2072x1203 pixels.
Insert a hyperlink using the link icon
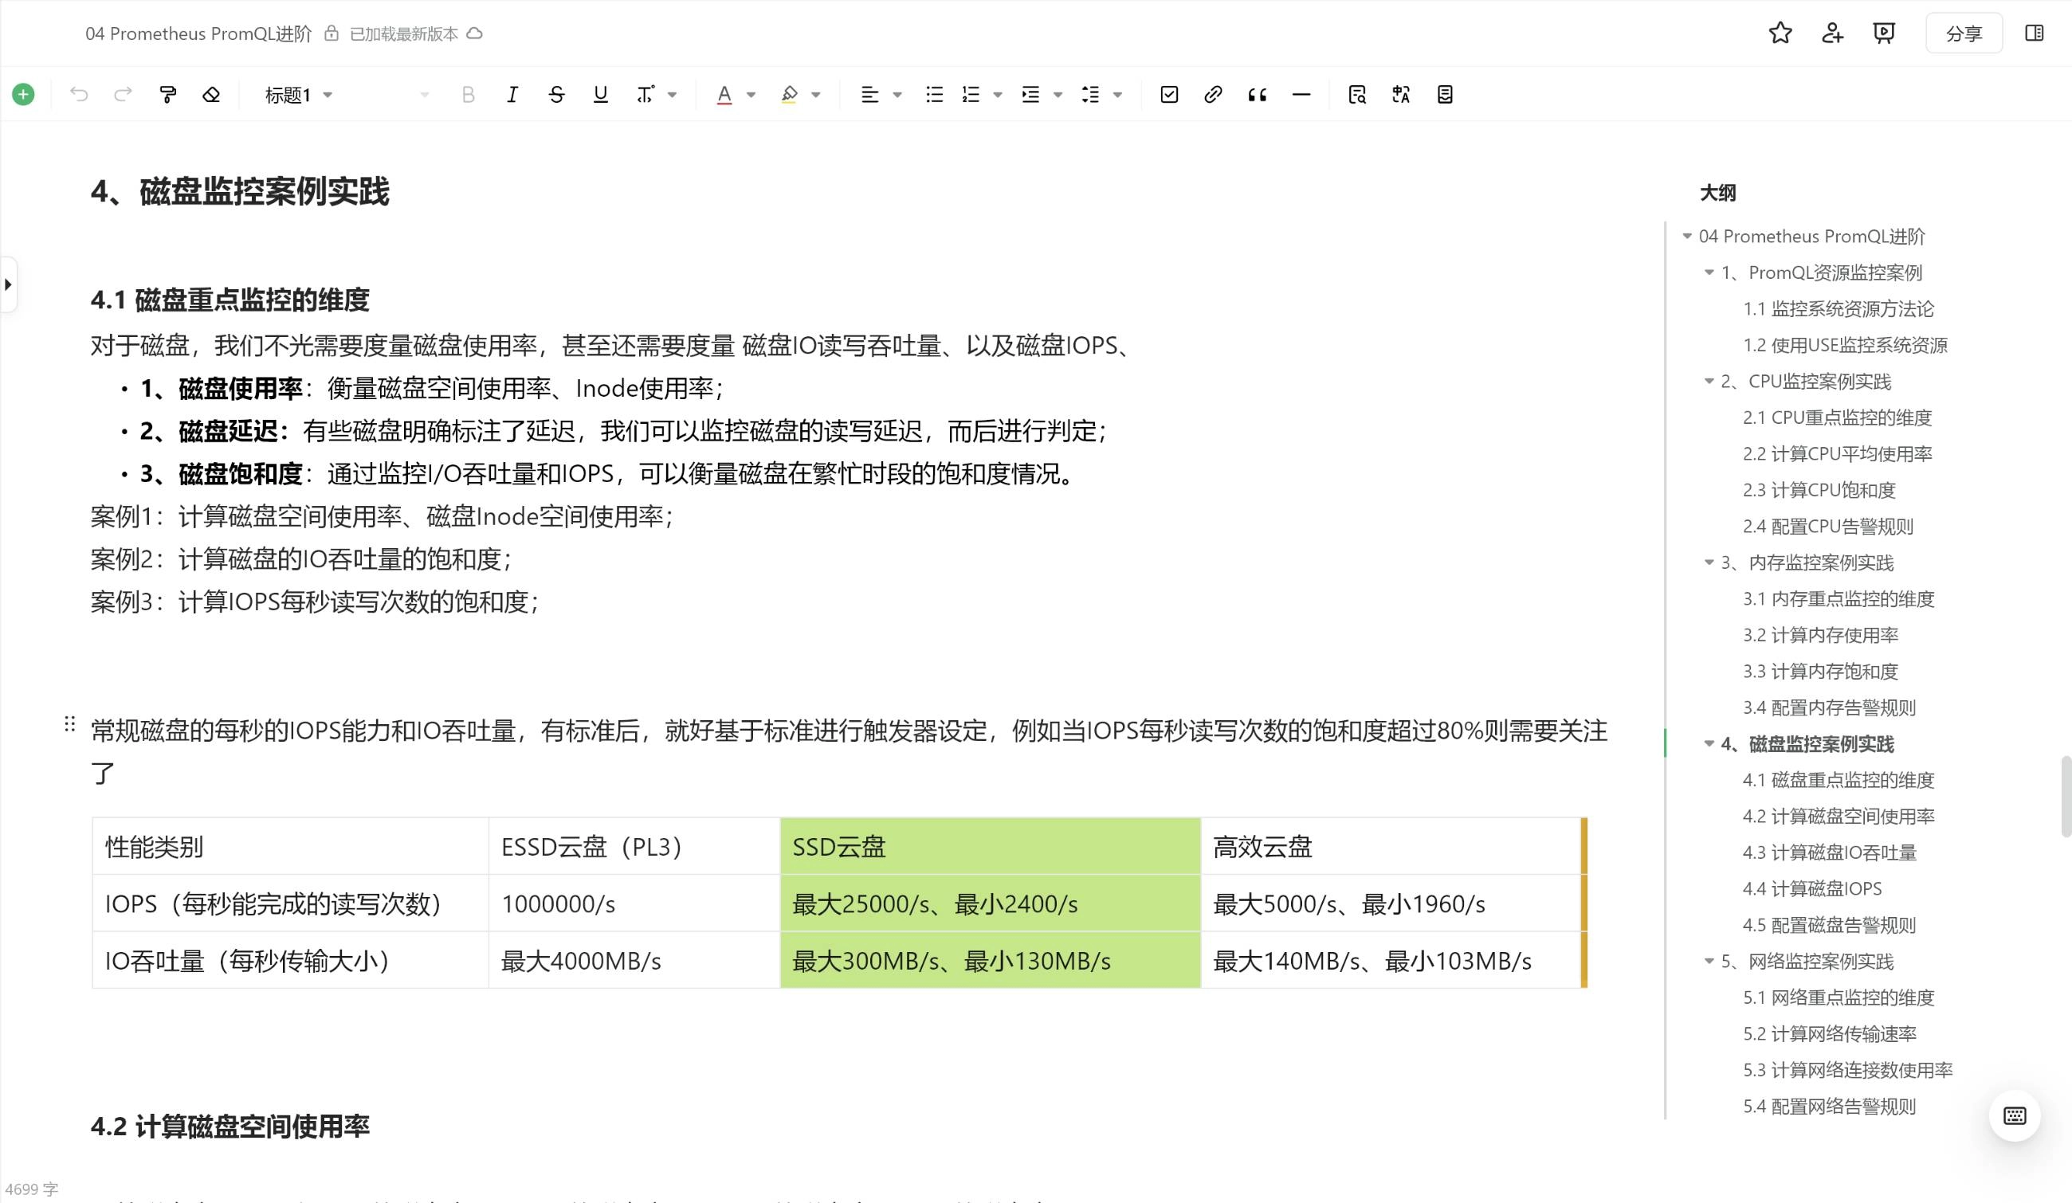click(x=1212, y=94)
